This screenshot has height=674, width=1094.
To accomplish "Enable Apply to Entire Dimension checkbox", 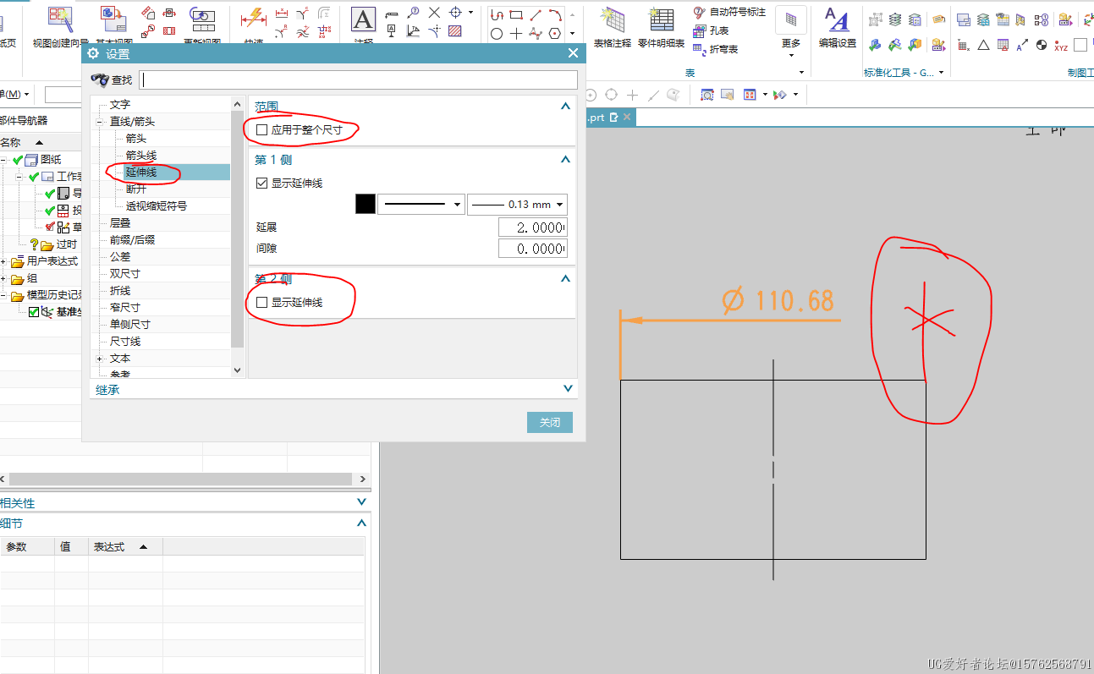I will pos(262,130).
